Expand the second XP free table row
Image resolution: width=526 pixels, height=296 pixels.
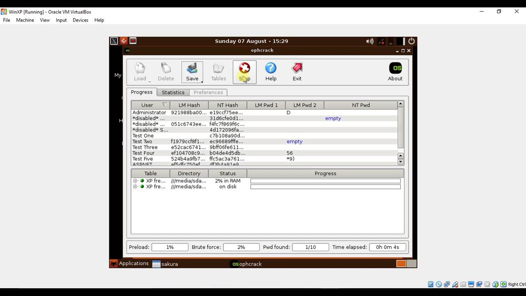tap(135, 187)
